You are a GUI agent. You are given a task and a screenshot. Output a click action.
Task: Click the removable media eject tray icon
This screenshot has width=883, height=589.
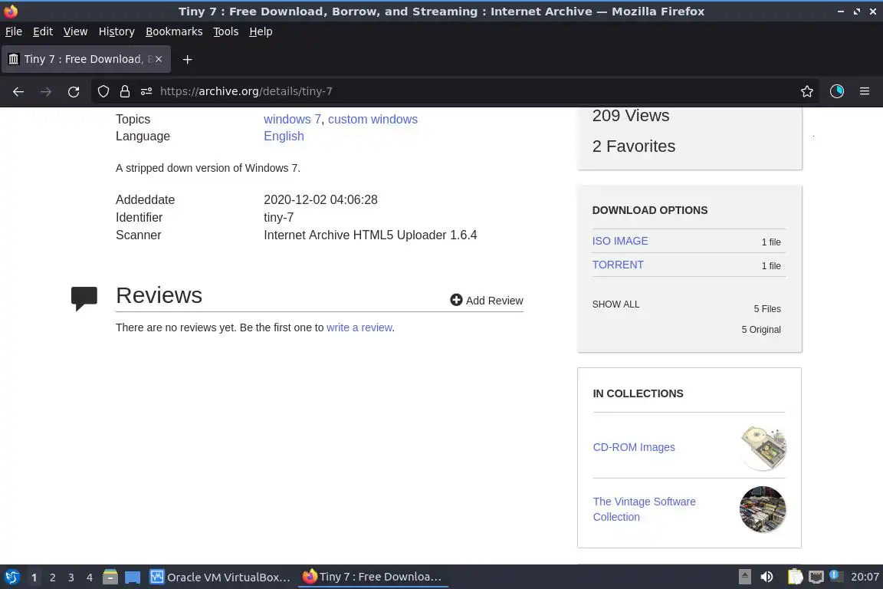point(744,577)
